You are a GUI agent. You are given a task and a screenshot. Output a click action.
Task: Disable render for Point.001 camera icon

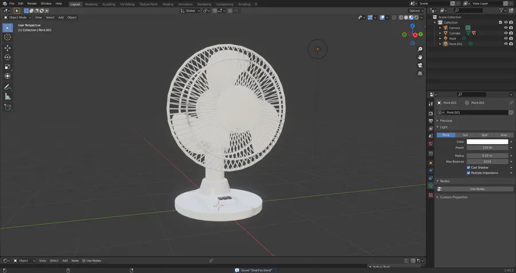click(511, 43)
